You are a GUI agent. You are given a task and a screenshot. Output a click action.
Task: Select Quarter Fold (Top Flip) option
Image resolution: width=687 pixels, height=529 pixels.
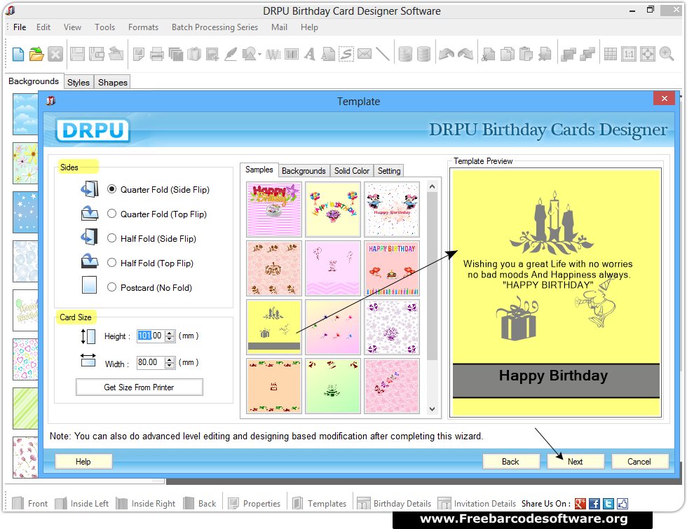(x=112, y=214)
